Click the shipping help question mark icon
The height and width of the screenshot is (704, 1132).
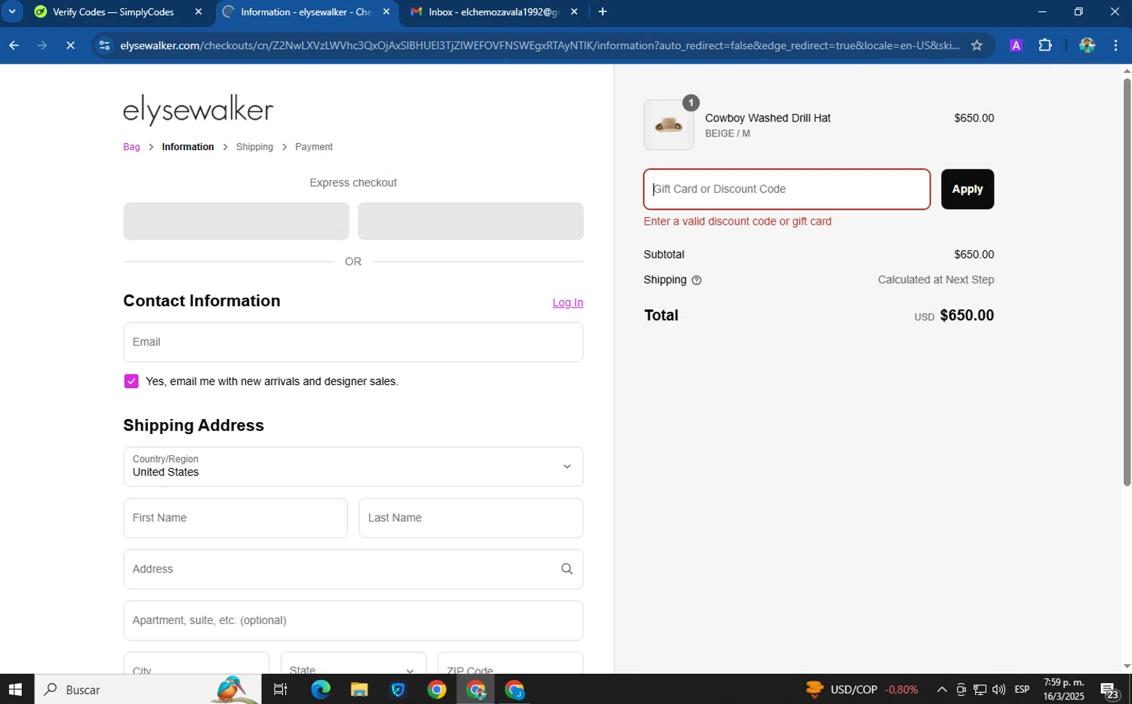pyautogui.click(x=697, y=280)
